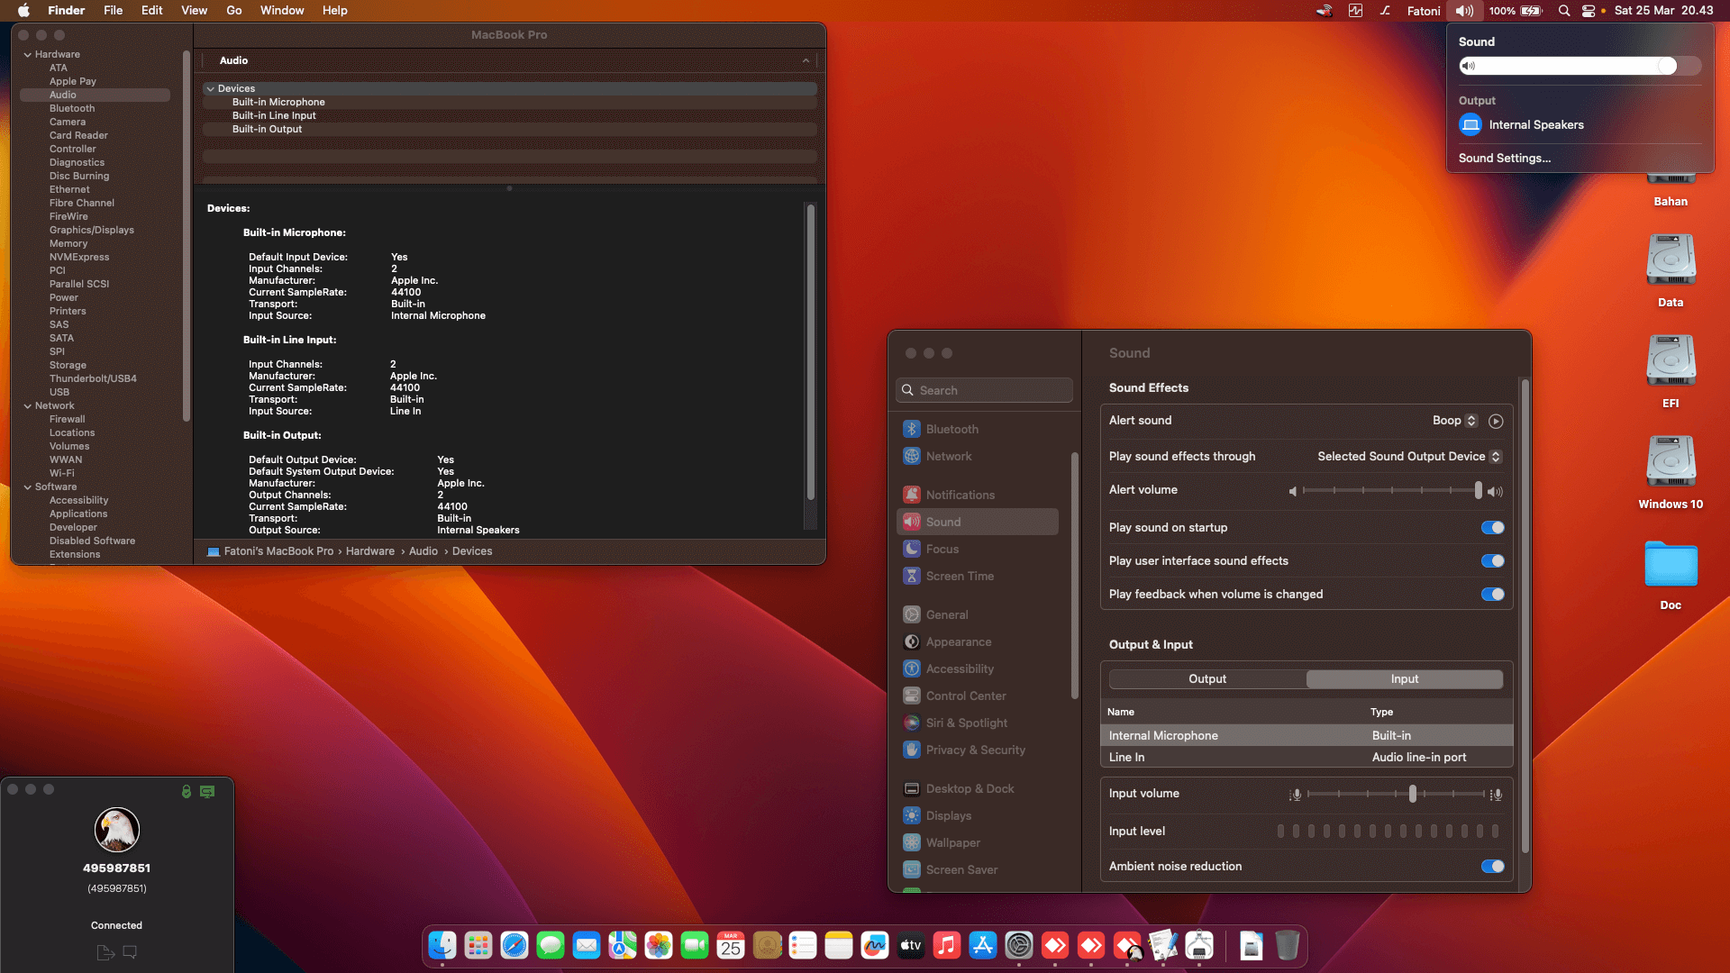Turn off Ambient noise reduction

tap(1491, 866)
